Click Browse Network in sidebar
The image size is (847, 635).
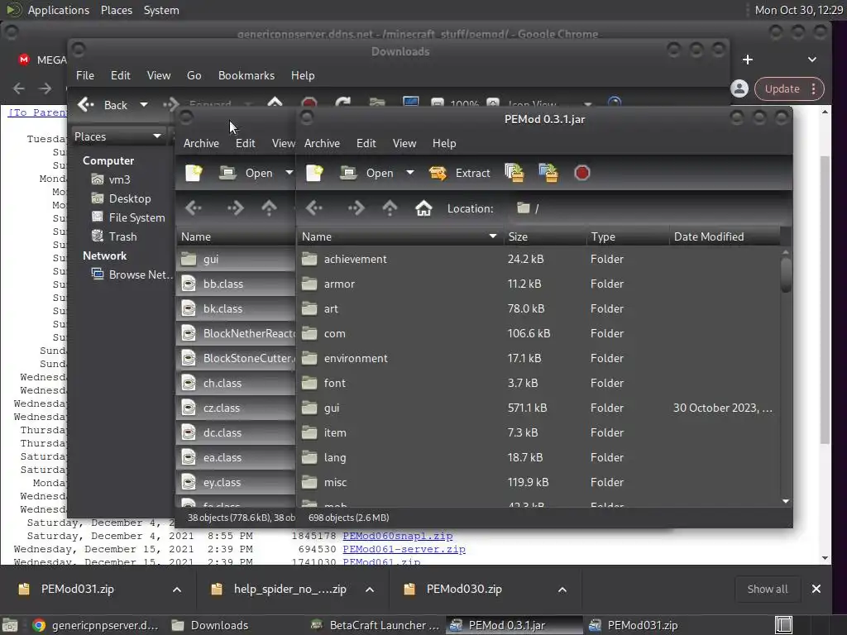tap(132, 275)
